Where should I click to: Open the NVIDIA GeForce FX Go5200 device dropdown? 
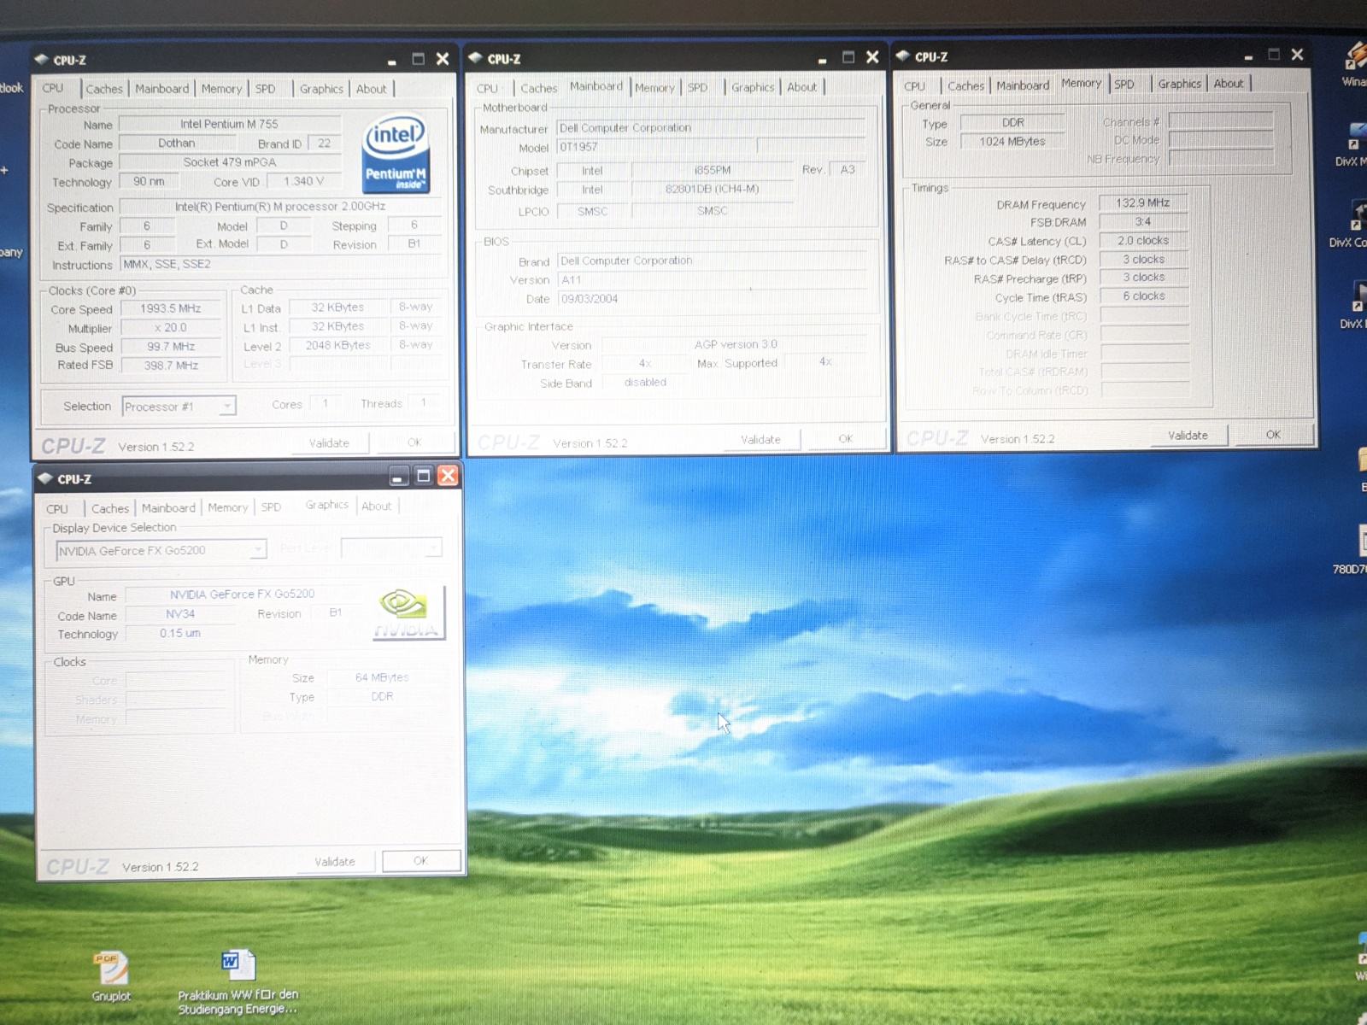258,549
